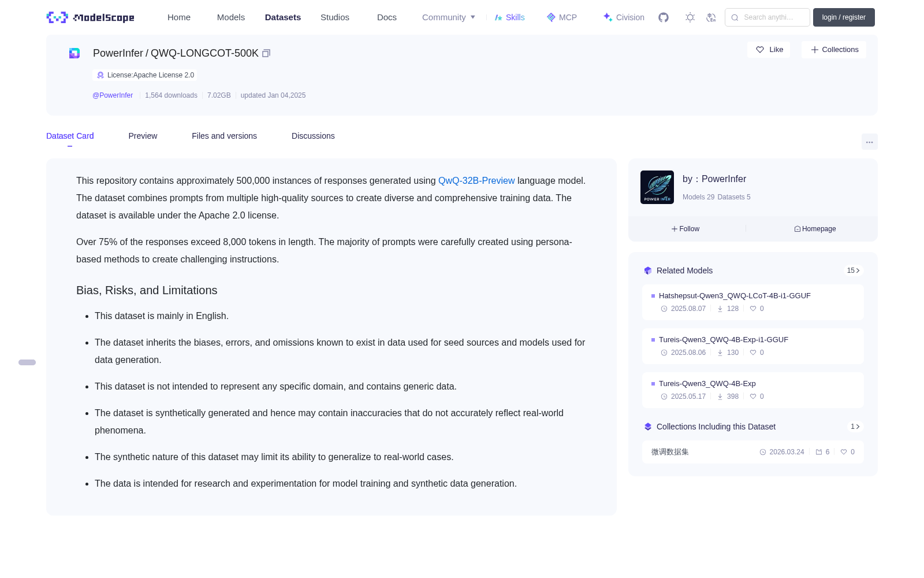The width and height of the screenshot is (924, 578).
Task: Click the left side floating handle
Action: click(27, 362)
